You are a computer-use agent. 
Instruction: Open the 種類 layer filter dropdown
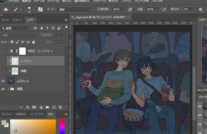click(x=15, y=28)
